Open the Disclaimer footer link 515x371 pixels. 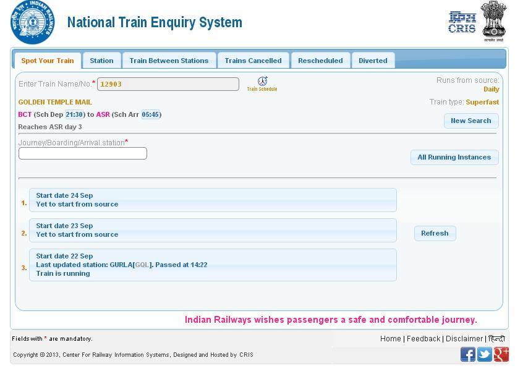click(x=464, y=339)
